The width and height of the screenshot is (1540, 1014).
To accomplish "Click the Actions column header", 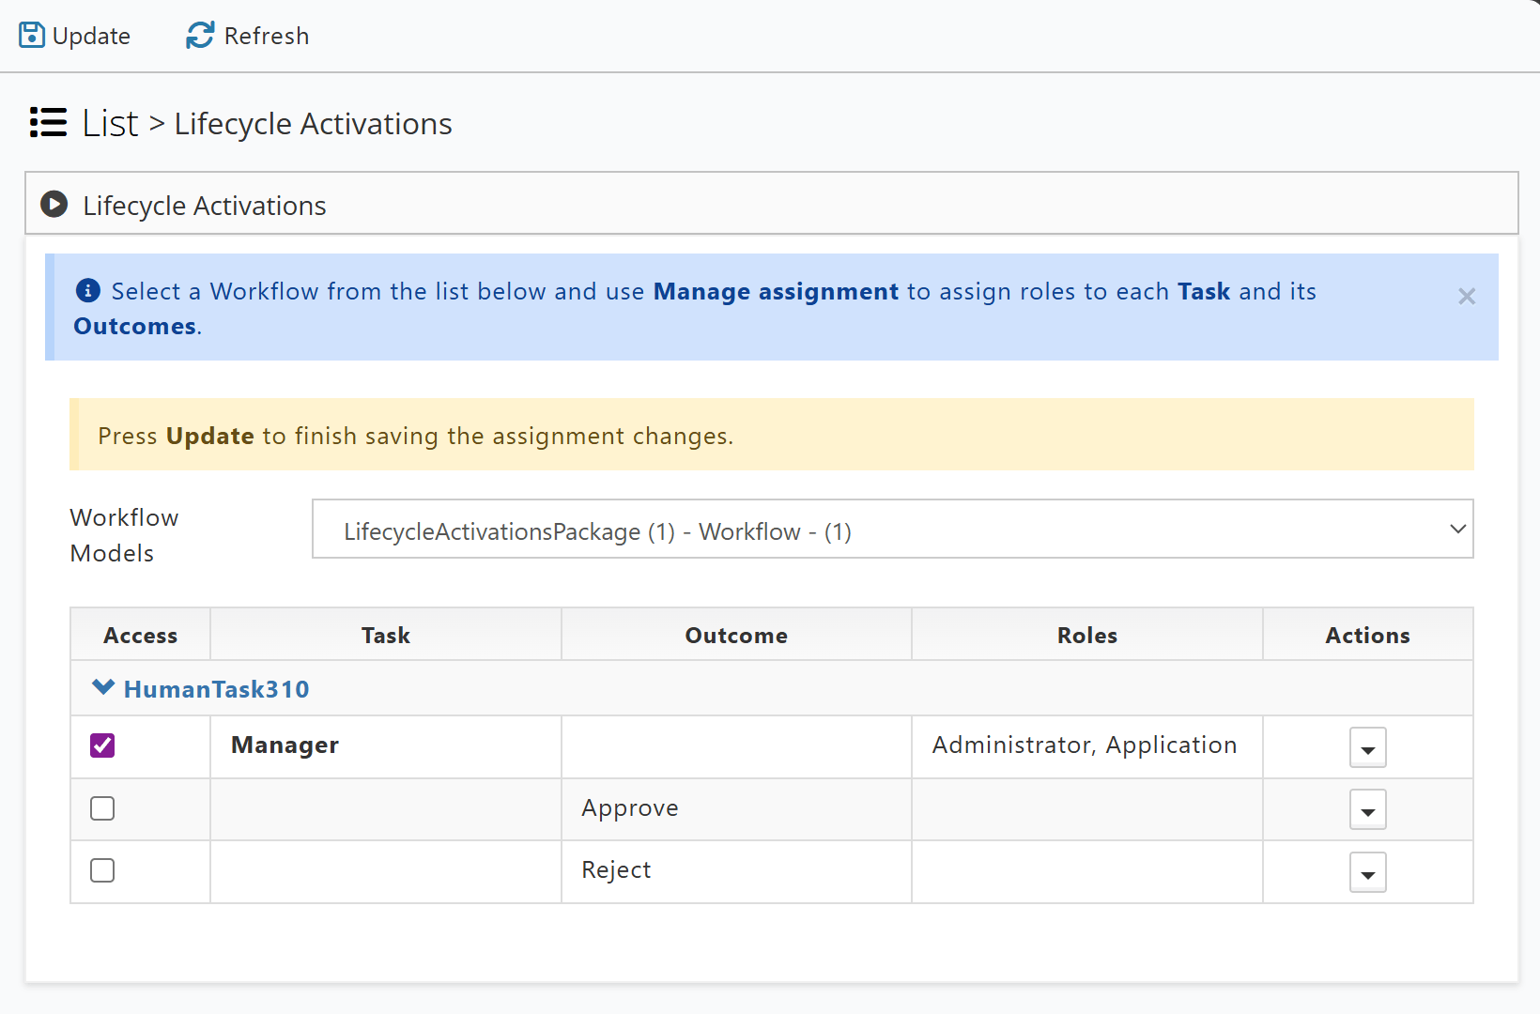I will (x=1367, y=636).
